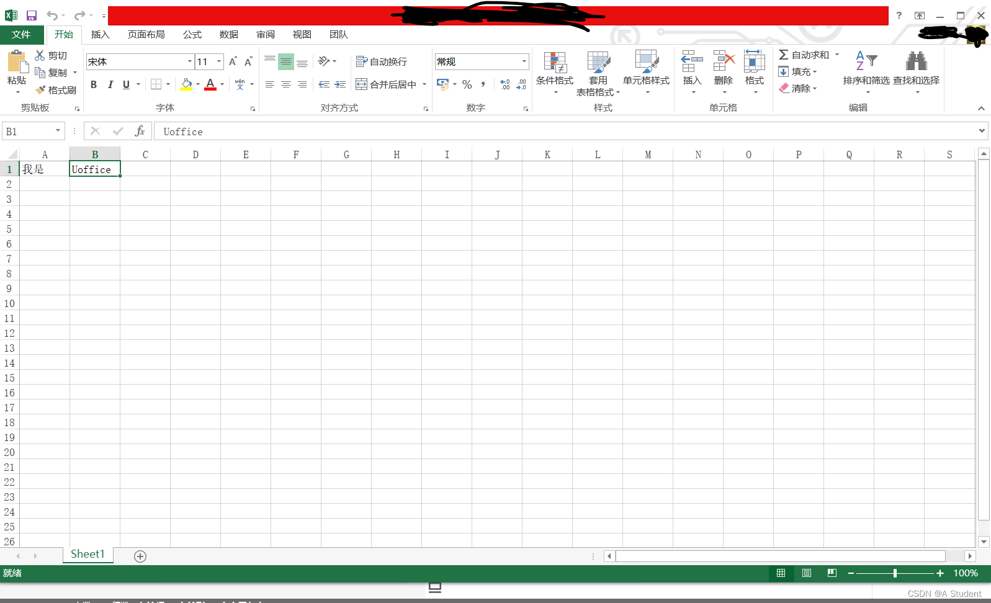Open Sort and Filter 排序和筛选
Image resolution: width=991 pixels, height=603 pixels.
pyautogui.click(x=866, y=73)
